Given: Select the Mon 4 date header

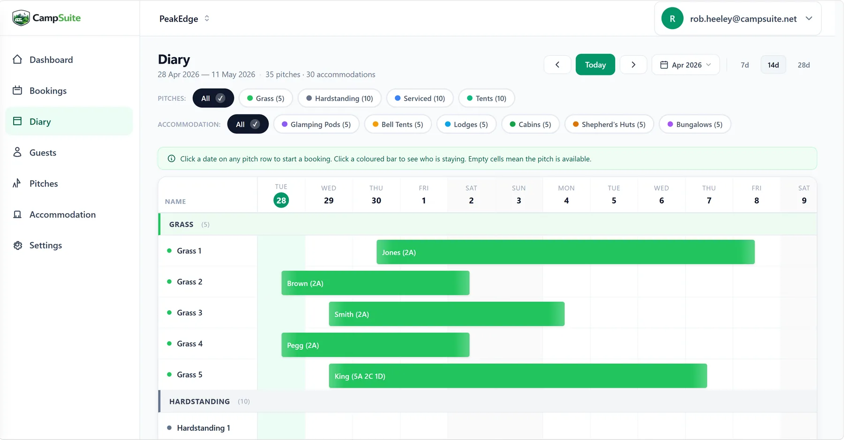Looking at the screenshot, I should click(x=566, y=195).
